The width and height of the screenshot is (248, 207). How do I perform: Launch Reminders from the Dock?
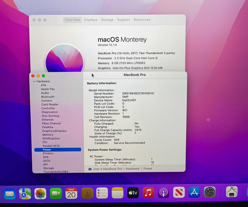tap(102, 193)
